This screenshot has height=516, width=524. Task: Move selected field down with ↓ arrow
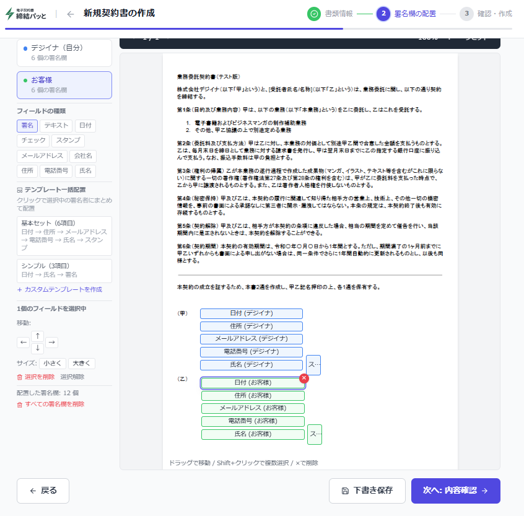(37, 348)
